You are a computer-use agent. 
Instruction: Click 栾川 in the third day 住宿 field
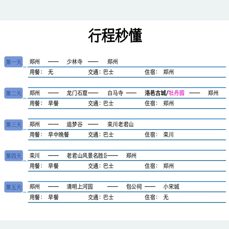tap(168, 135)
